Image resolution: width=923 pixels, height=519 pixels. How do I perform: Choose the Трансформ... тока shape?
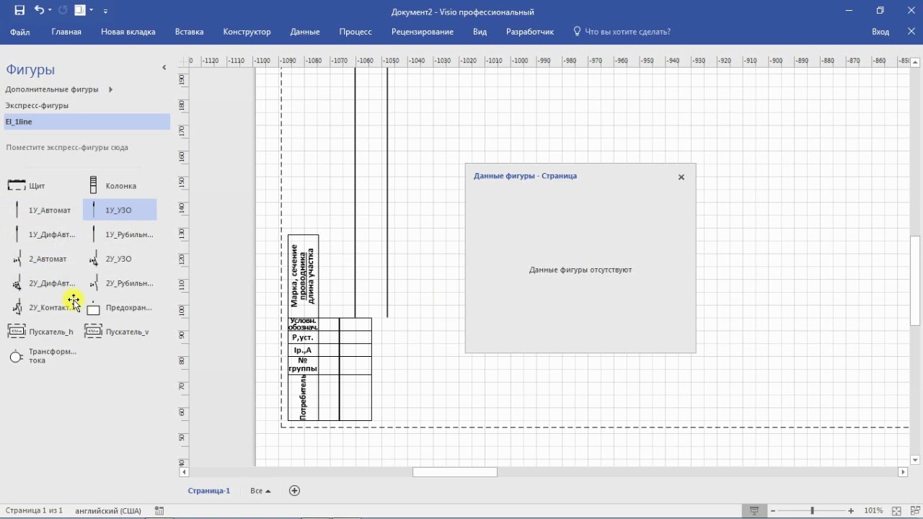[x=43, y=356]
